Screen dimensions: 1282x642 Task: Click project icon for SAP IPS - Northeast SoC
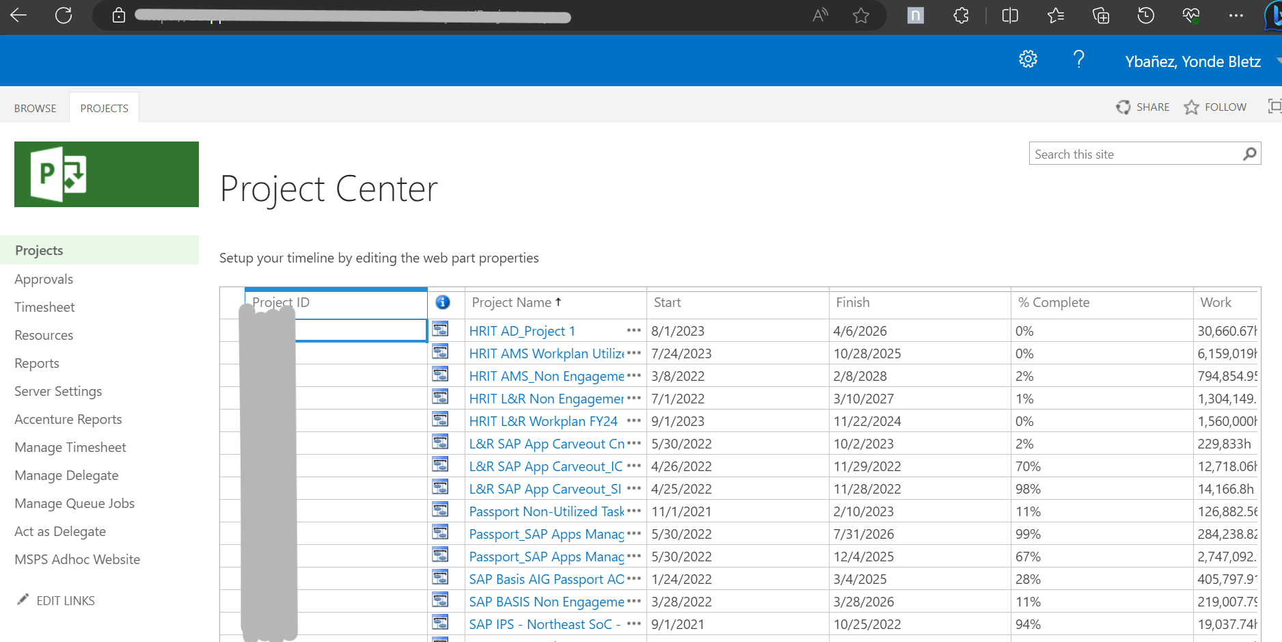pyautogui.click(x=441, y=623)
